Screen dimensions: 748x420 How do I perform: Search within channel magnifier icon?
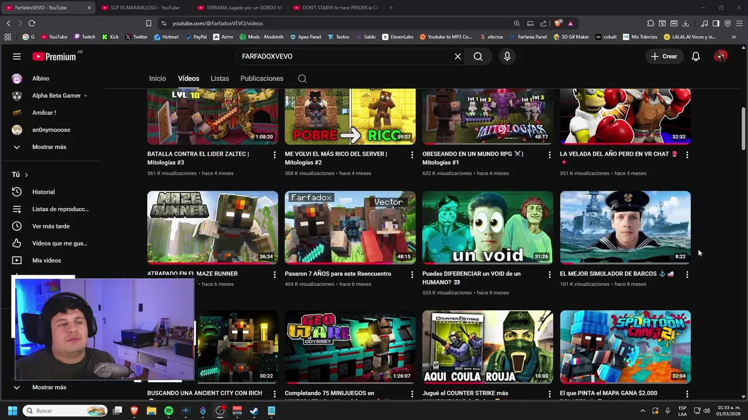point(302,79)
